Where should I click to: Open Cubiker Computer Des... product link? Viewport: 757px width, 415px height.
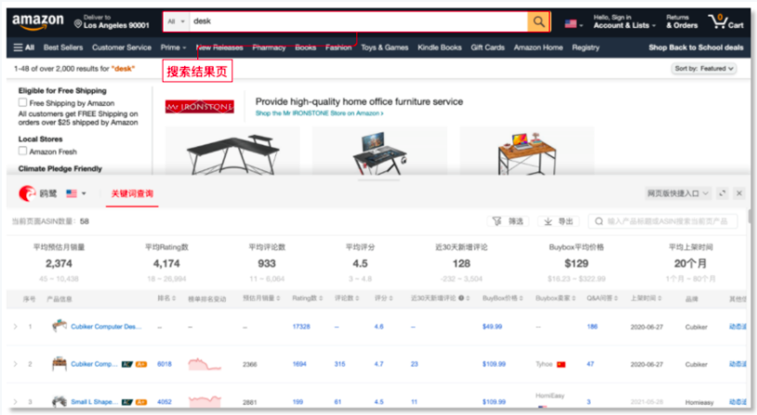tap(106, 327)
